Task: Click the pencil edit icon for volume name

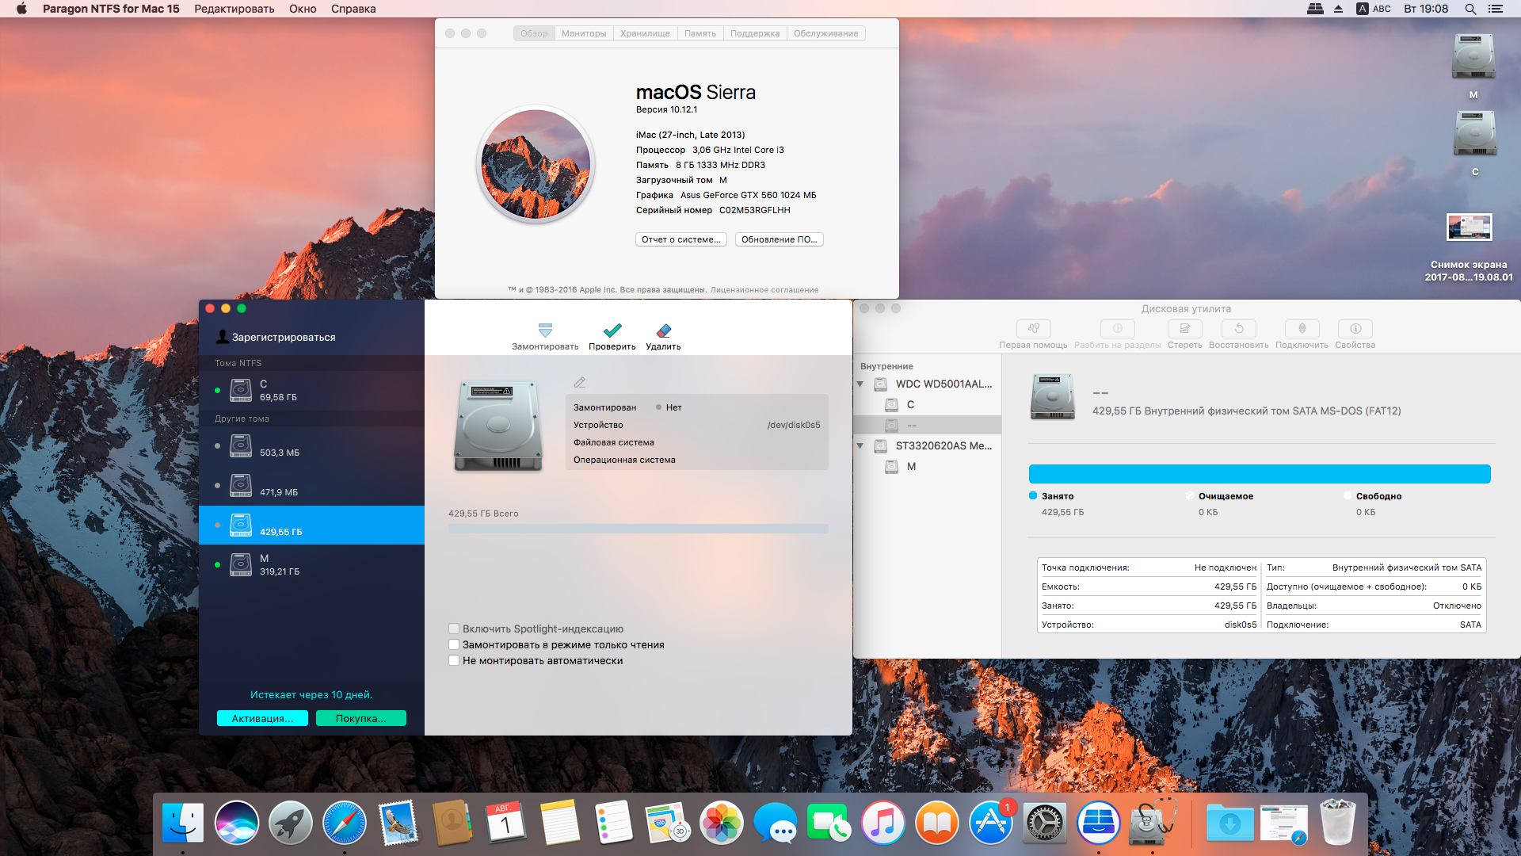Action: 580,383
